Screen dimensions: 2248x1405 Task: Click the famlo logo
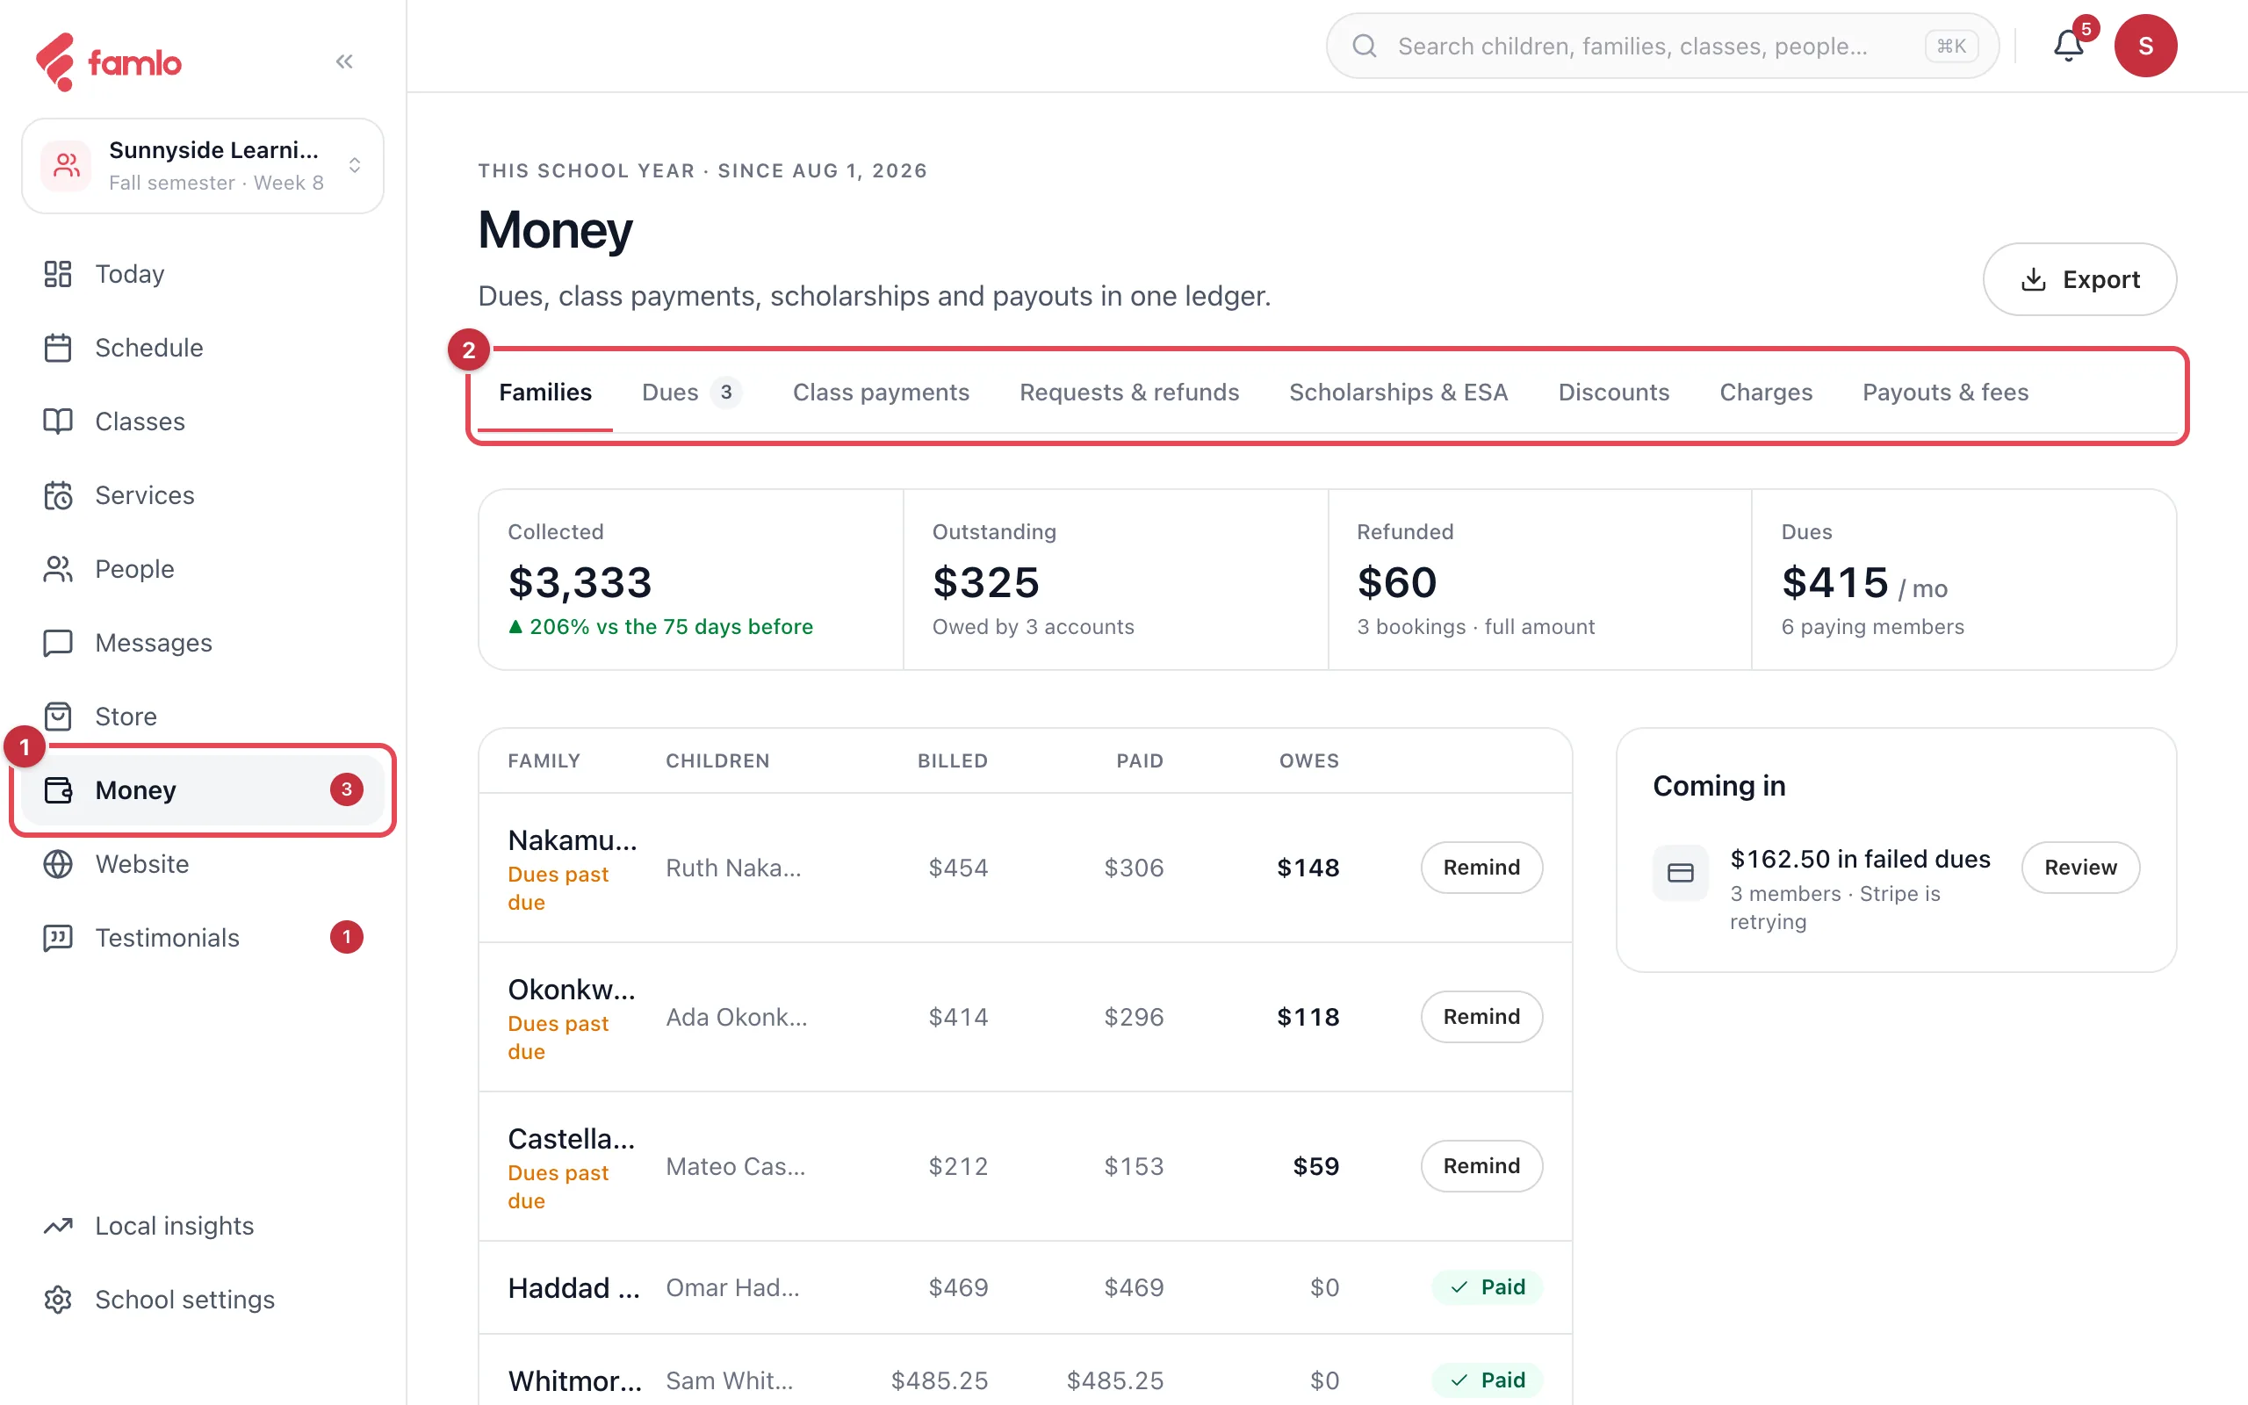click(109, 62)
